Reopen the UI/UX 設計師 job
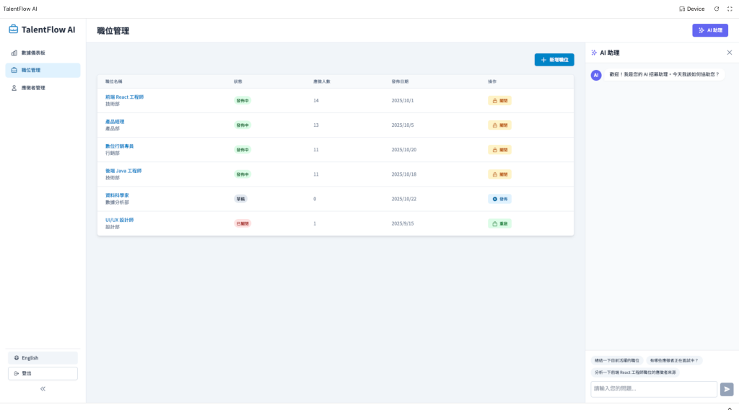The image size is (739, 415). (499, 223)
